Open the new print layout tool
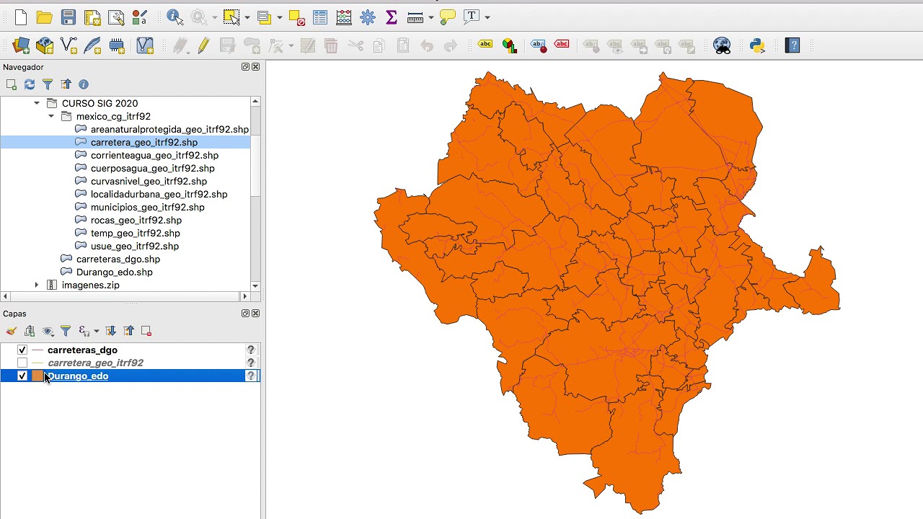923x519 pixels. click(x=92, y=17)
